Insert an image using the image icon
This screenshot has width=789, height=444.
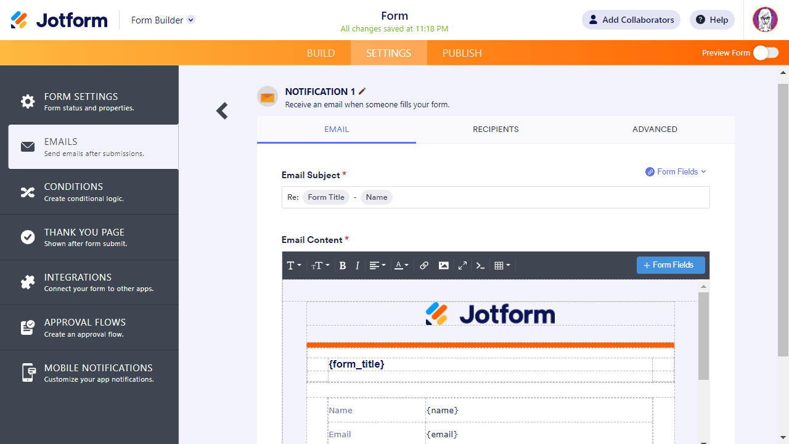tap(444, 266)
